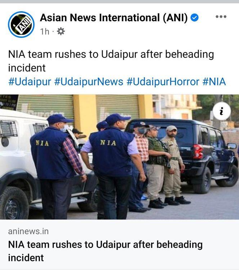
Task: Click the aninews.in source domain
Action: 28,231
